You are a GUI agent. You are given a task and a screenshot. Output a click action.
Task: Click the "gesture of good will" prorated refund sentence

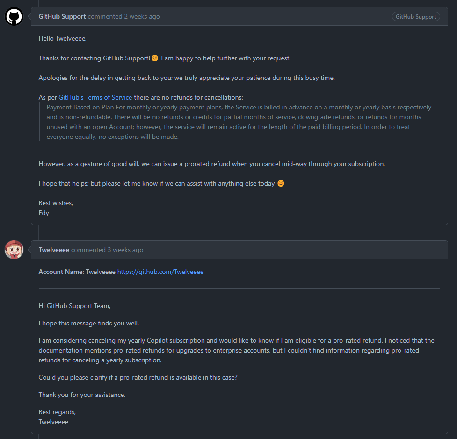click(212, 164)
